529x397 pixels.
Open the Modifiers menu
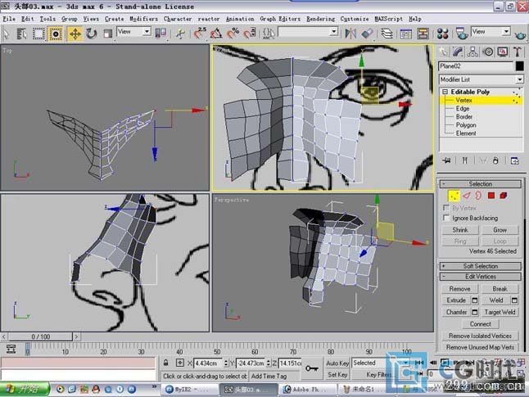click(144, 19)
